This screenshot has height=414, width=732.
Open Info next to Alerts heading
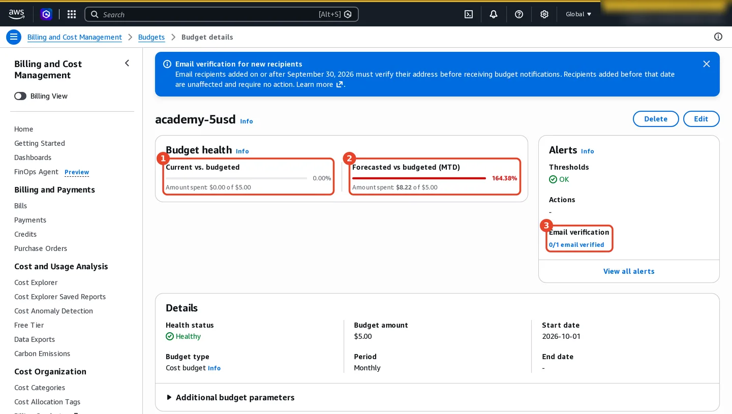[x=588, y=151]
